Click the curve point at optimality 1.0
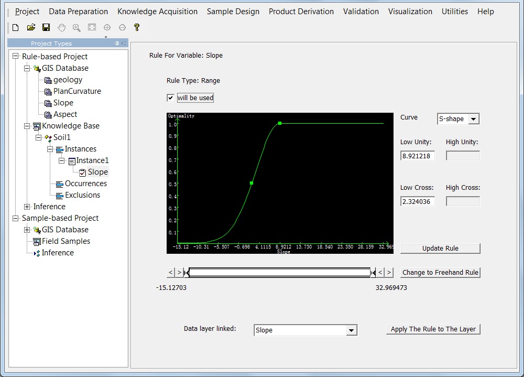 point(280,123)
